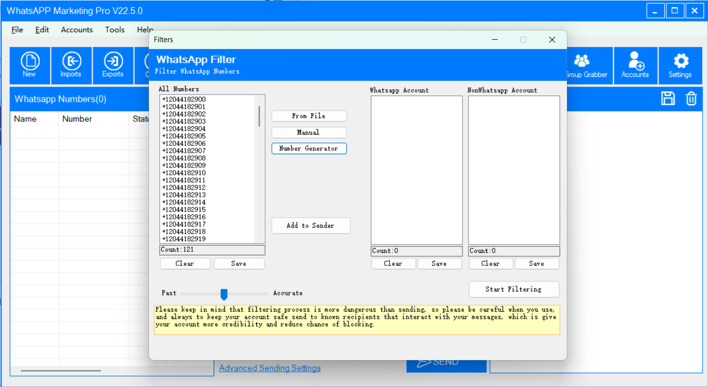Open the Tools menu
The width and height of the screenshot is (708, 387).
115,30
